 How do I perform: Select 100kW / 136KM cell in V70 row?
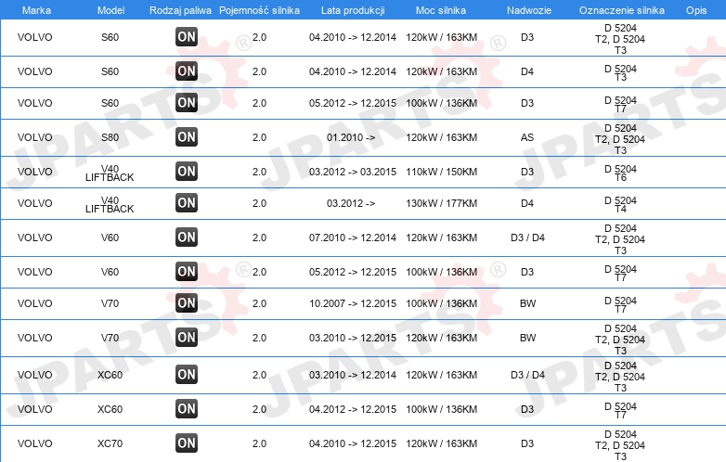pyautogui.click(x=442, y=303)
